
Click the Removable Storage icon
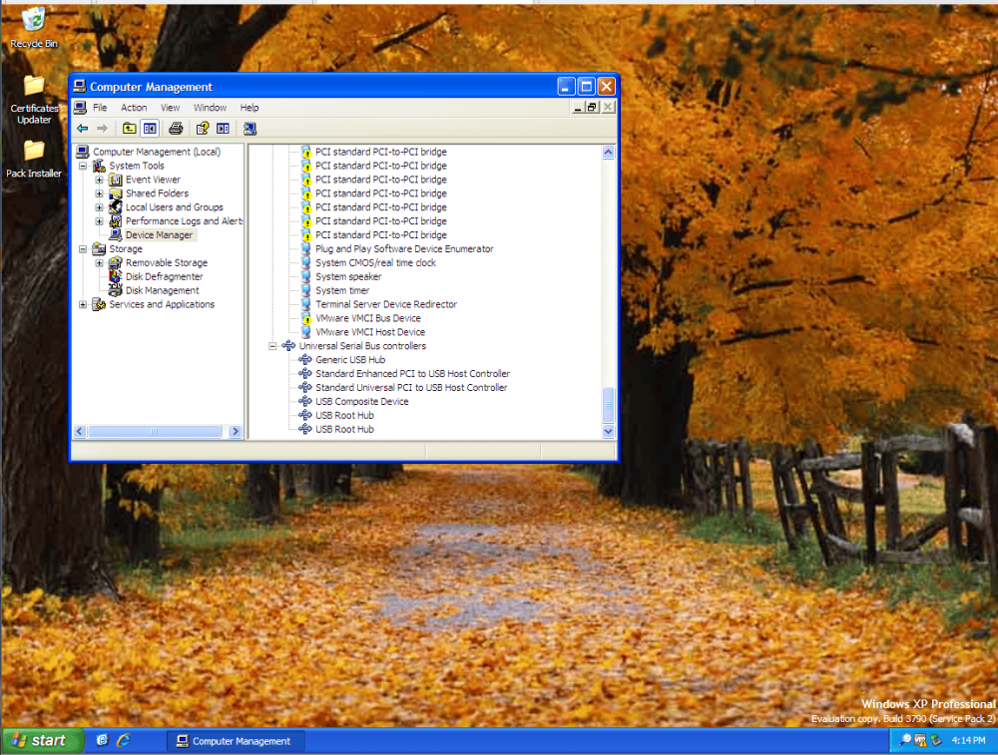(x=115, y=262)
